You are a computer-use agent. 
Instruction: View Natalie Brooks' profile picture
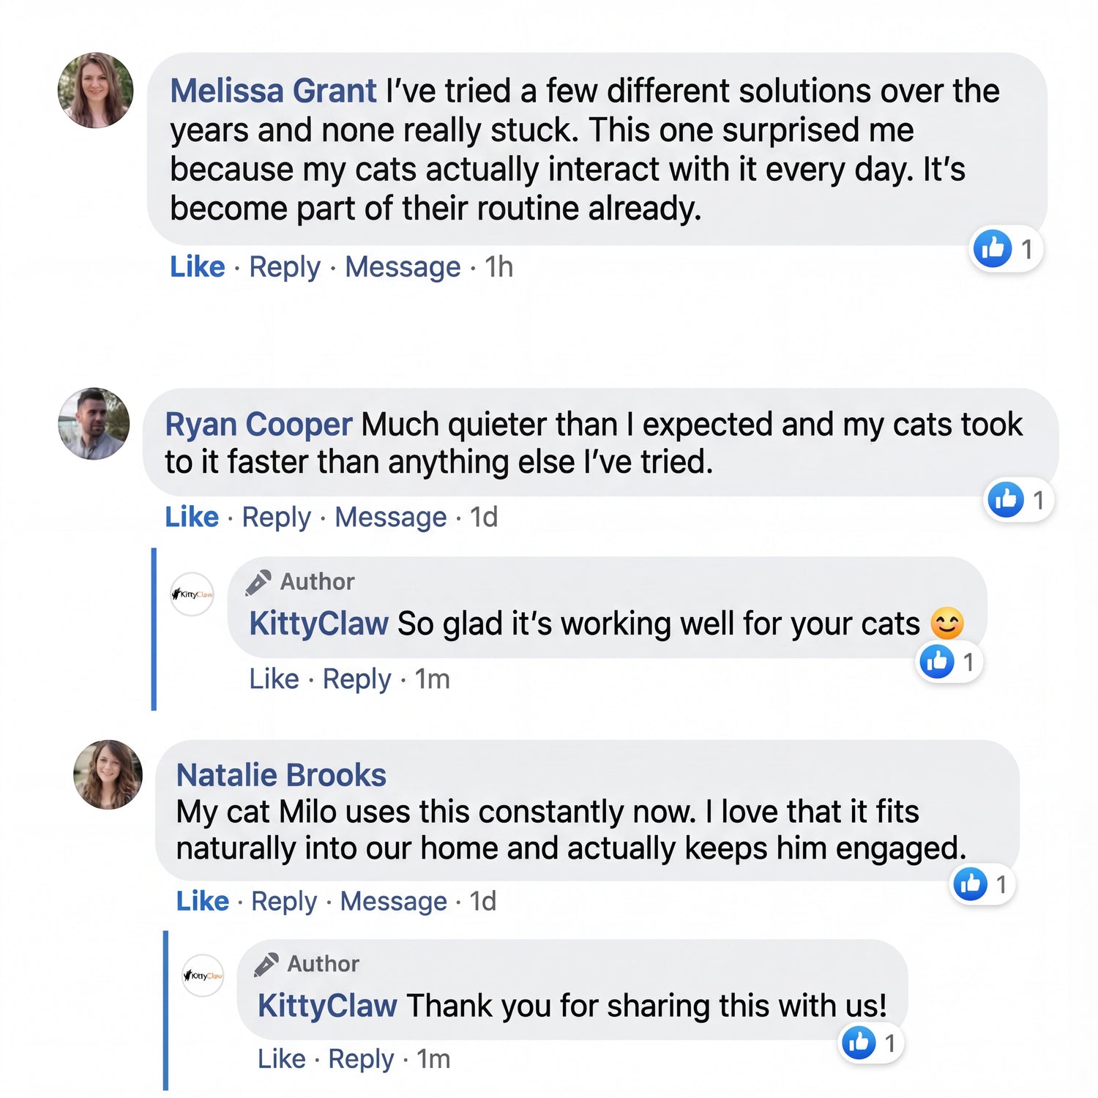(x=108, y=774)
